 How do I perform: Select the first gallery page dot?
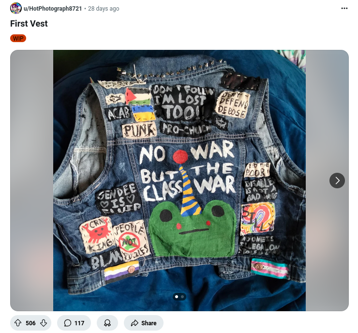[177, 297]
